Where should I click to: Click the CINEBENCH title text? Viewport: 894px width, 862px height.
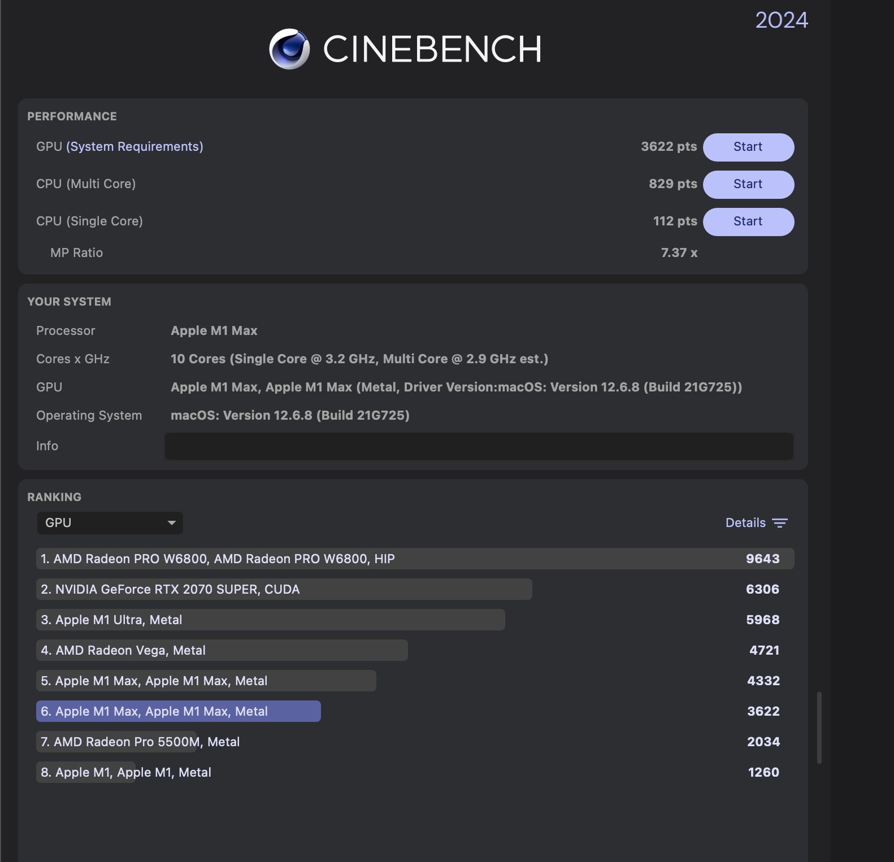(432, 49)
